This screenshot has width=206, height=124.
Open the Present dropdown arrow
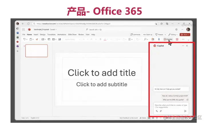[165, 35]
